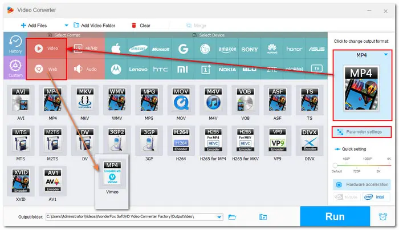The image size is (399, 230).
Task: Select the AV1 encoder format
Action: click(x=52, y=181)
